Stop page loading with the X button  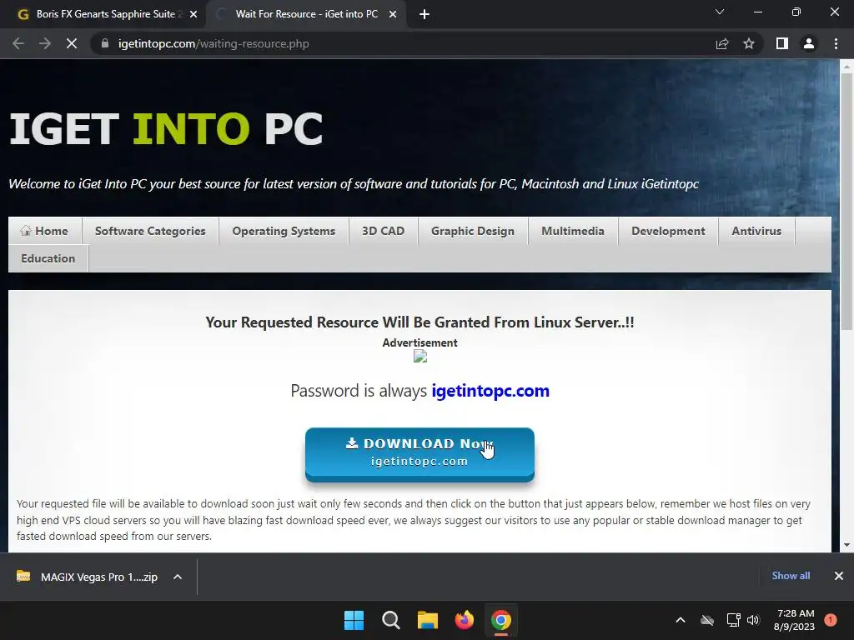click(72, 43)
